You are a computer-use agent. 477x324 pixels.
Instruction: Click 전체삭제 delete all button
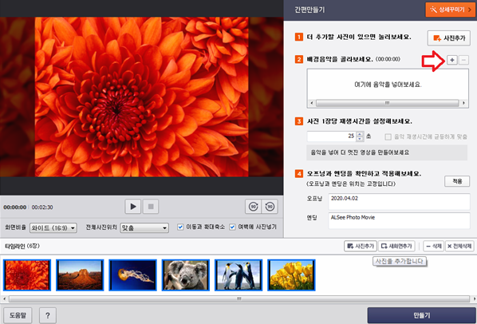click(x=459, y=246)
